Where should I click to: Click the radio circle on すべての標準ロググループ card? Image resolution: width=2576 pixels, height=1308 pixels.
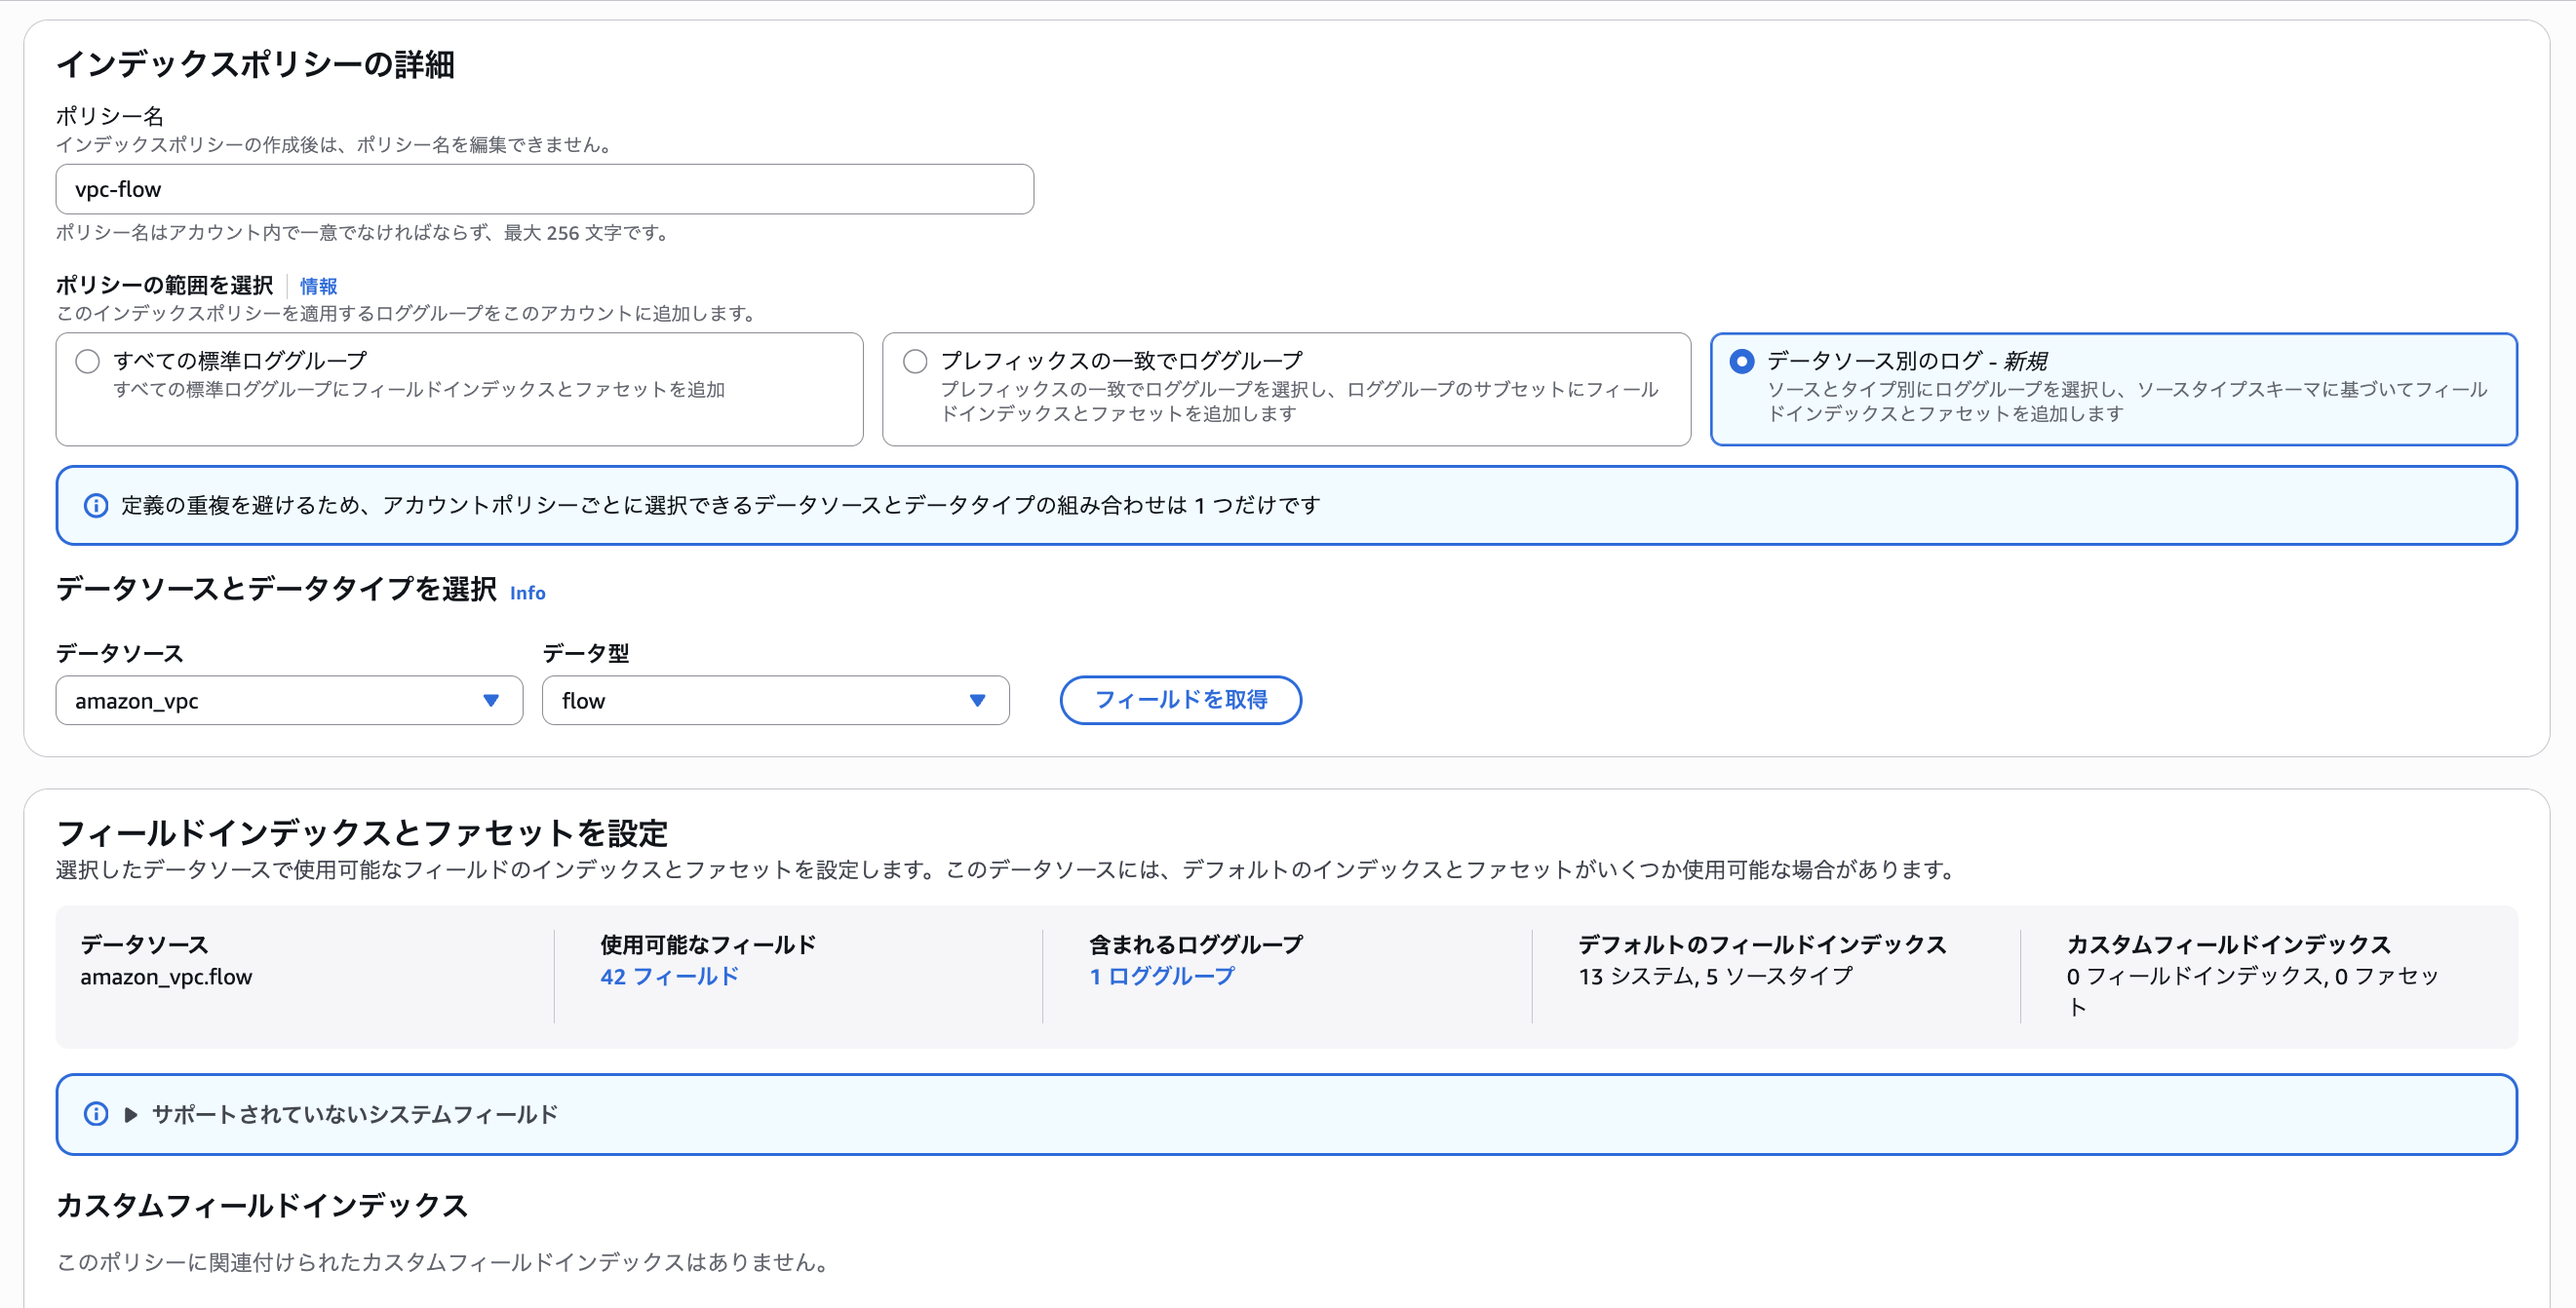coord(87,360)
